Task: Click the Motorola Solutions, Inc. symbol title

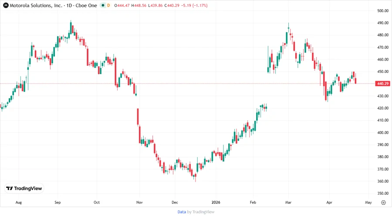Action: tap(36, 6)
